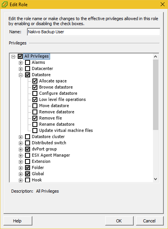Viewport: 168px width, 229px height.
Task: Expand the Alarms node
Action: (20, 63)
